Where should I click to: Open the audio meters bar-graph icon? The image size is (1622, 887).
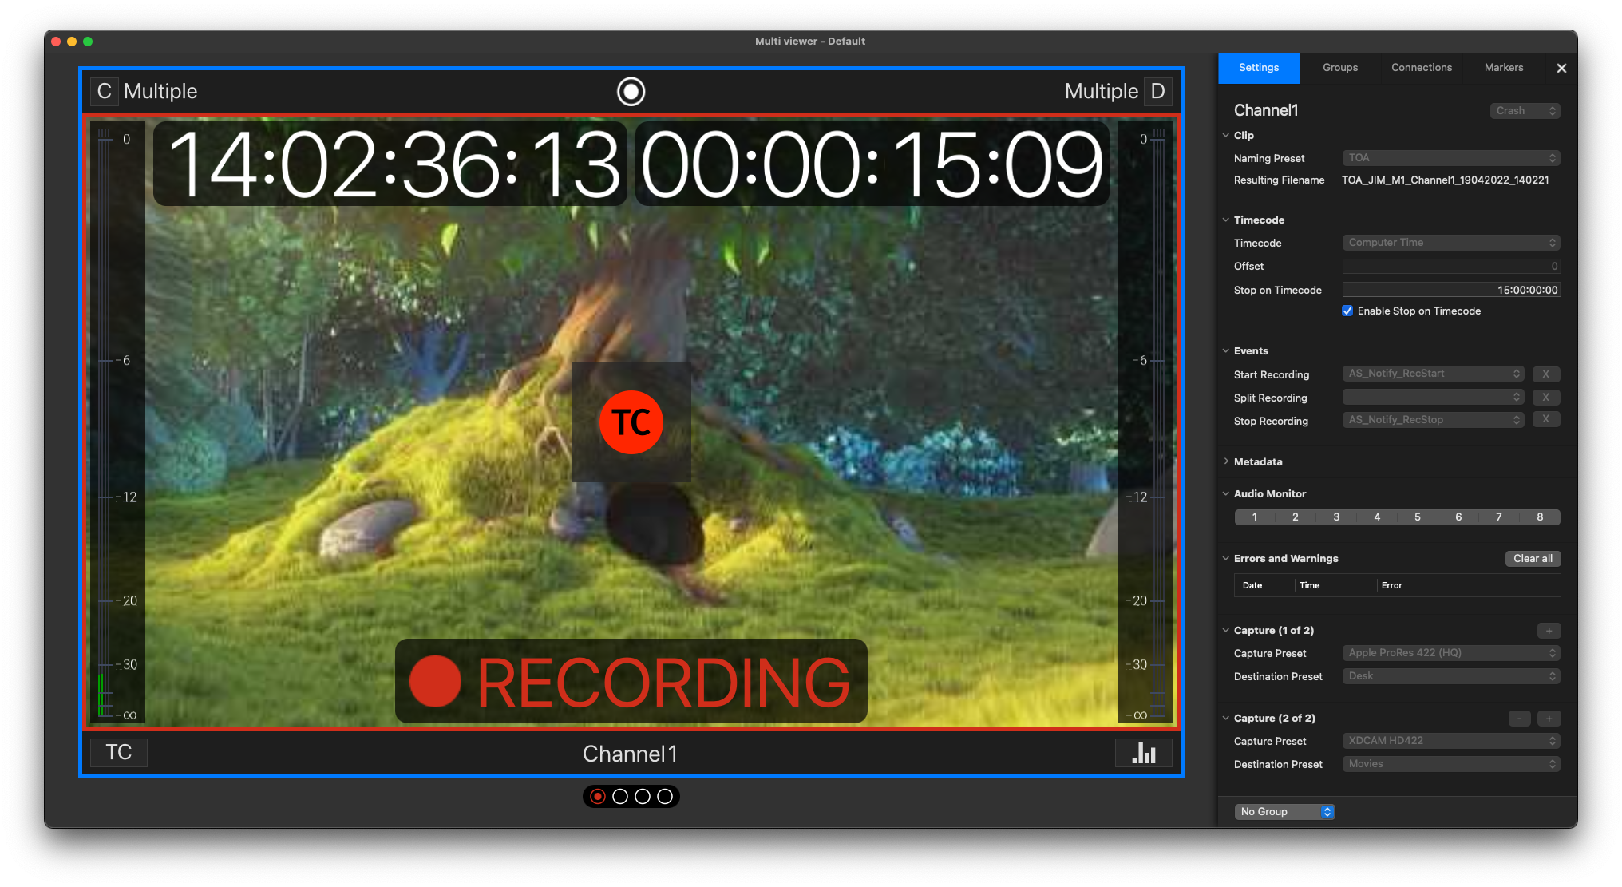click(x=1143, y=753)
